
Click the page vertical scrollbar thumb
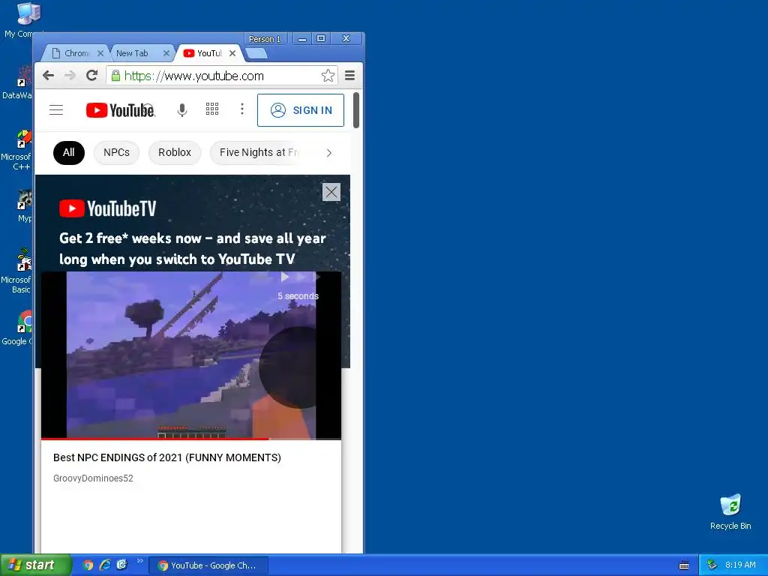356,110
